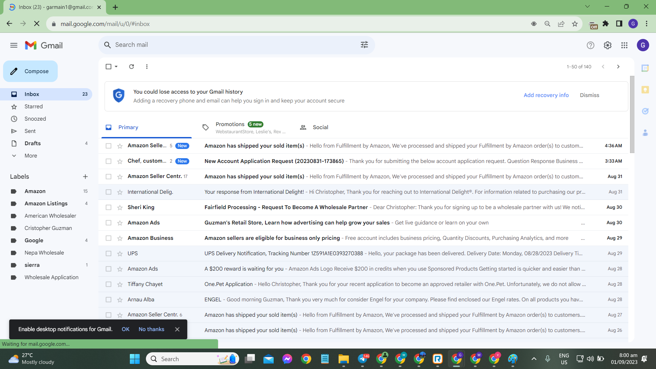
Task: Open Gmail Settings gear icon
Action: [607, 45]
